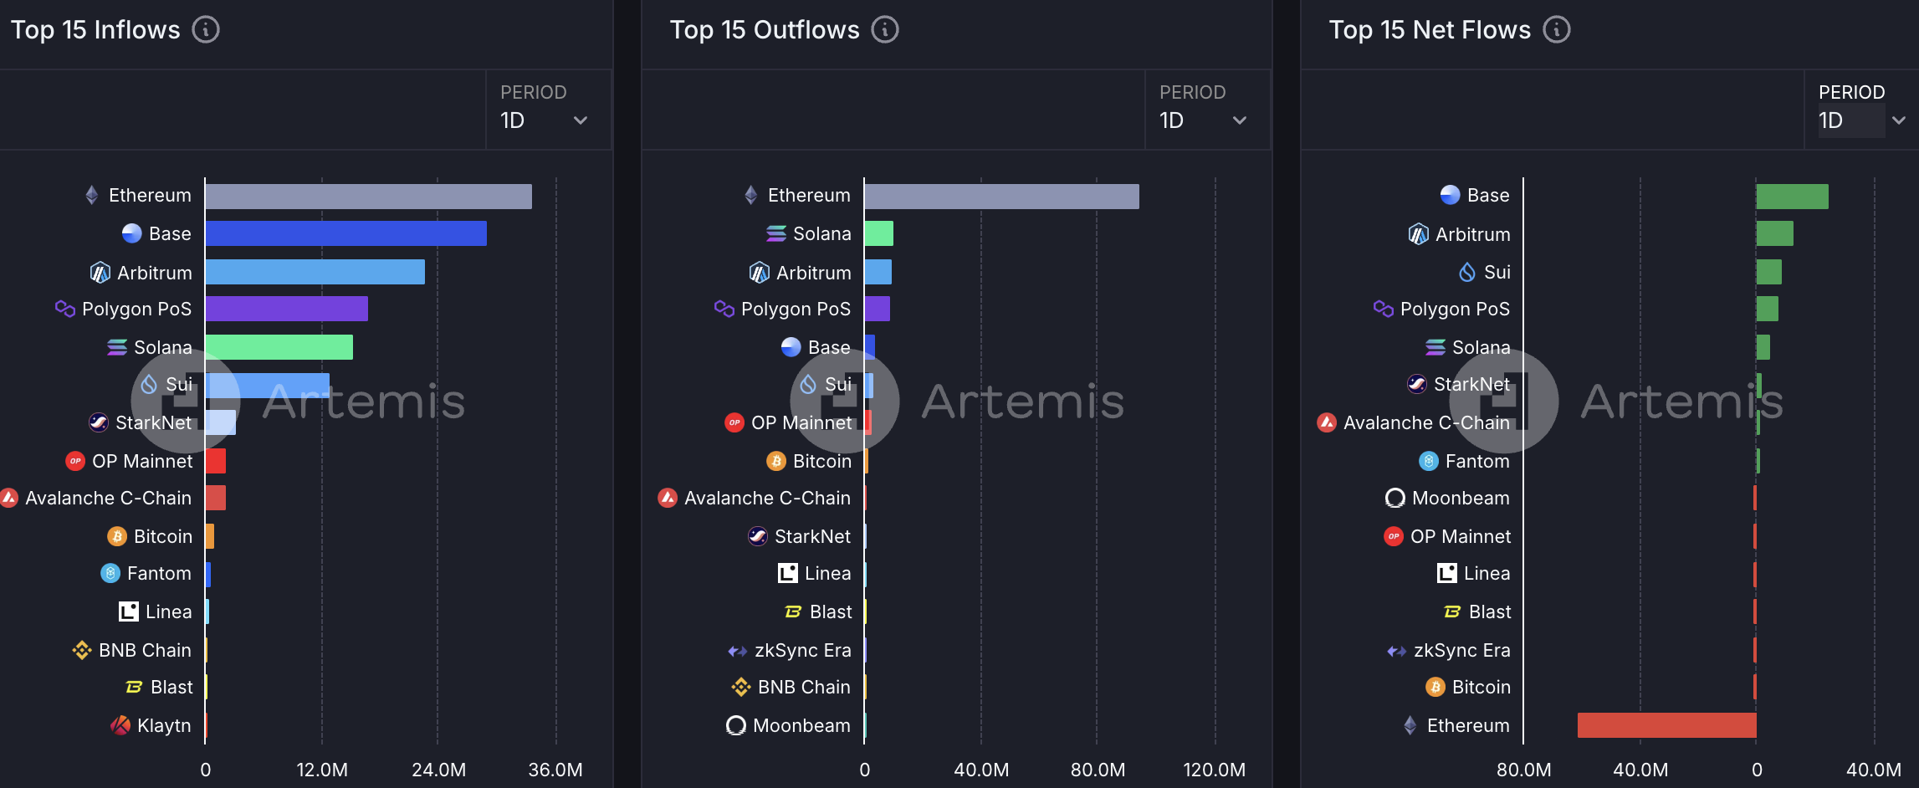The image size is (1919, 788).
Task: Select the Avalanche C-Chain label in Outflows
Action: click(767, 499)
